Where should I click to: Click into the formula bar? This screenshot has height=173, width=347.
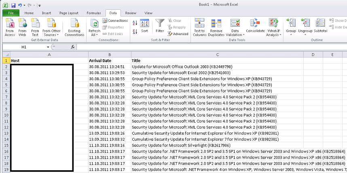coord(212,47)
